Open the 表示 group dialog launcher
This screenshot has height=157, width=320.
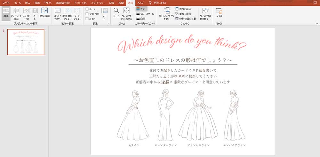click(109, 24)
